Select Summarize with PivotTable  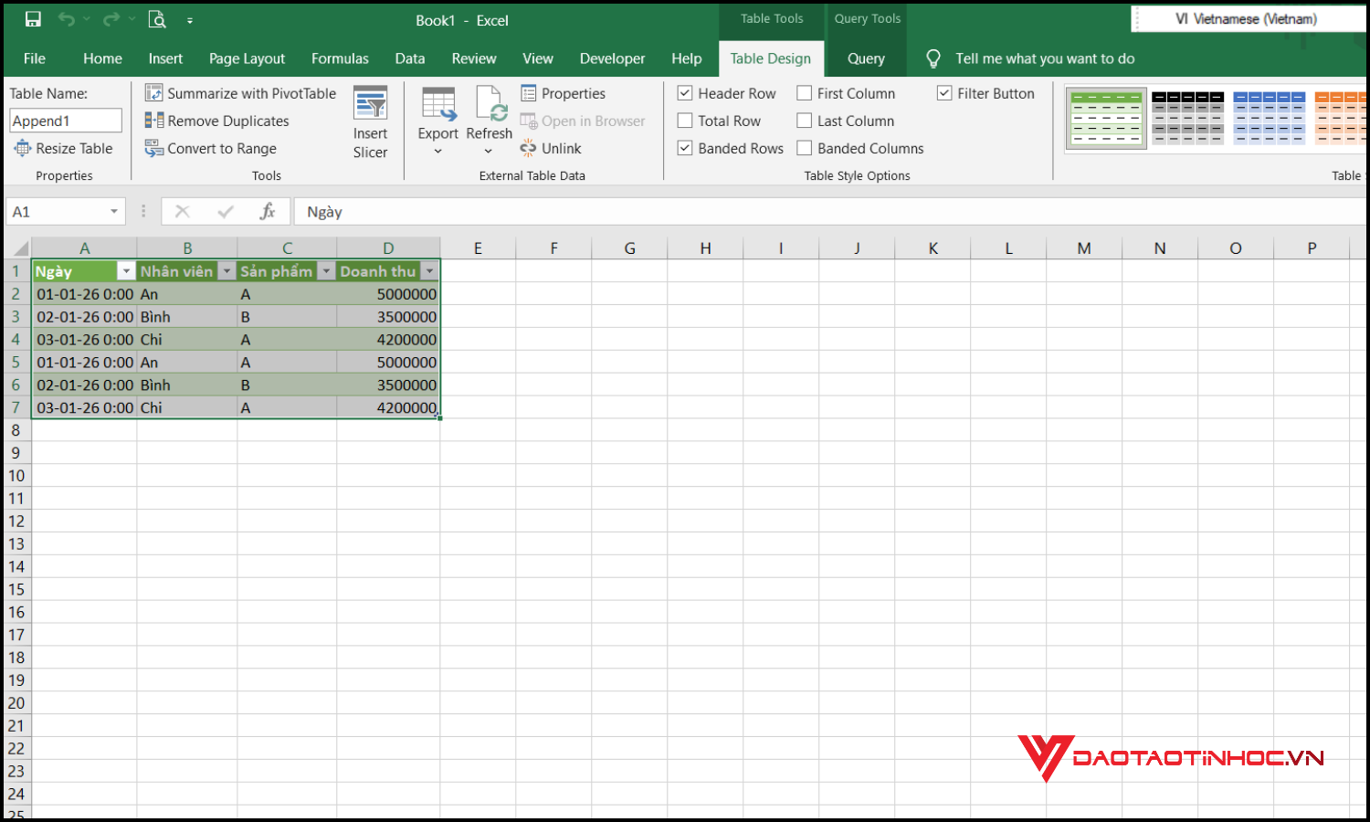click(240, 92)
